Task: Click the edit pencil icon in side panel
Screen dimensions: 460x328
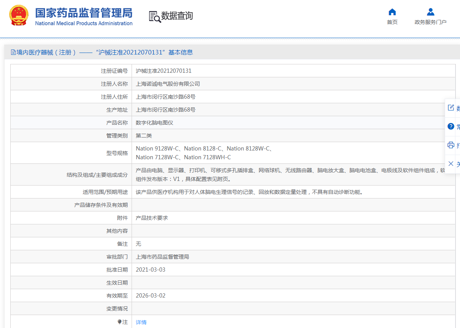Action: pos(451,107)
